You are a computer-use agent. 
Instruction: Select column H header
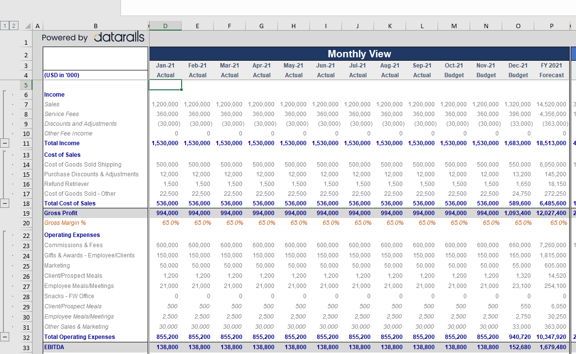click(x=293, y=26)
